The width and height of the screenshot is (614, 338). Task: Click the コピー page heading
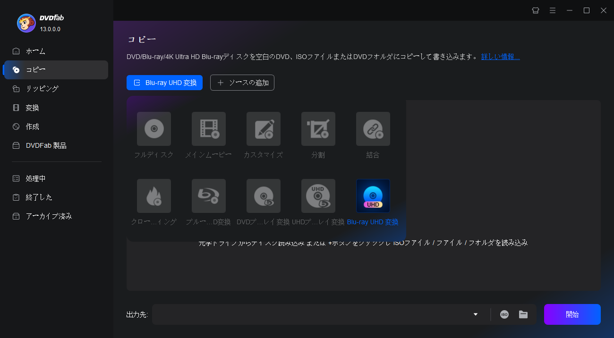pyautogui.click(x=141, y=39)
